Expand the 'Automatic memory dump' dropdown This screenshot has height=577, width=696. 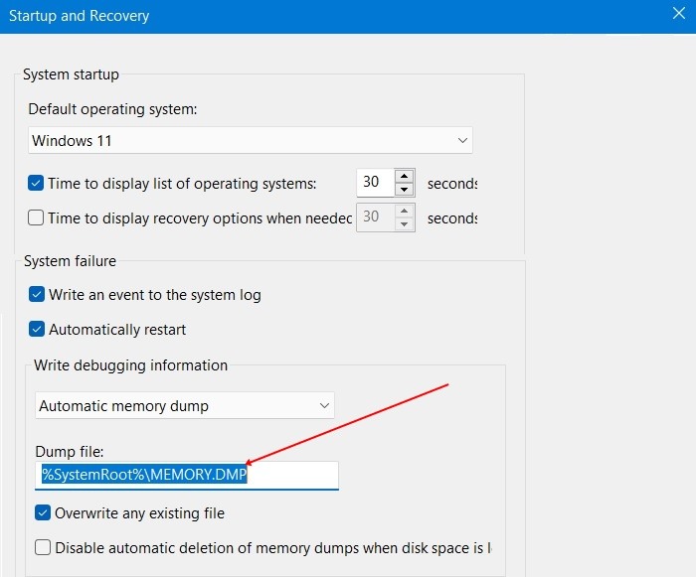(x=185, y=405)
